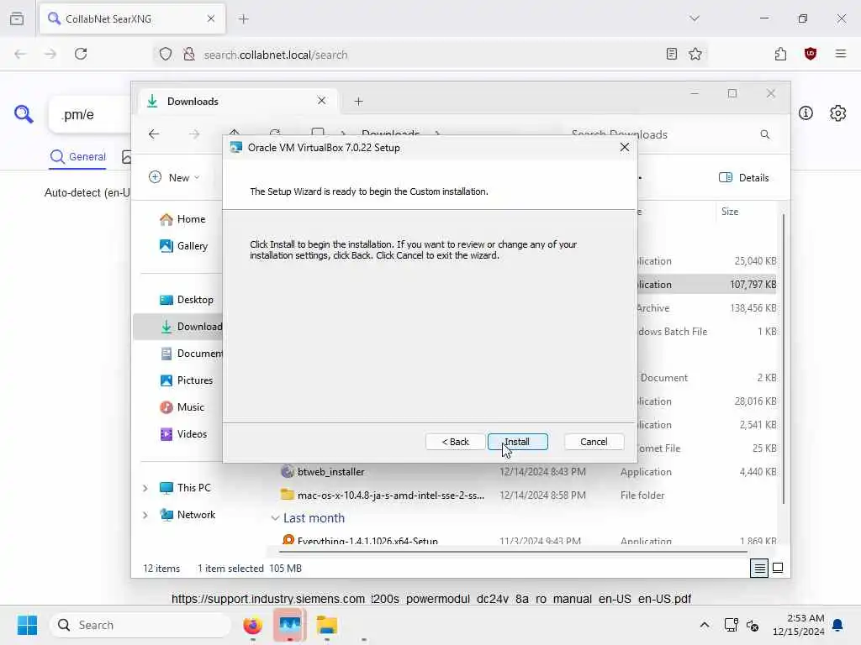Select This PC in sidebar
861x645 pixels.
click(x=185, y=488)
